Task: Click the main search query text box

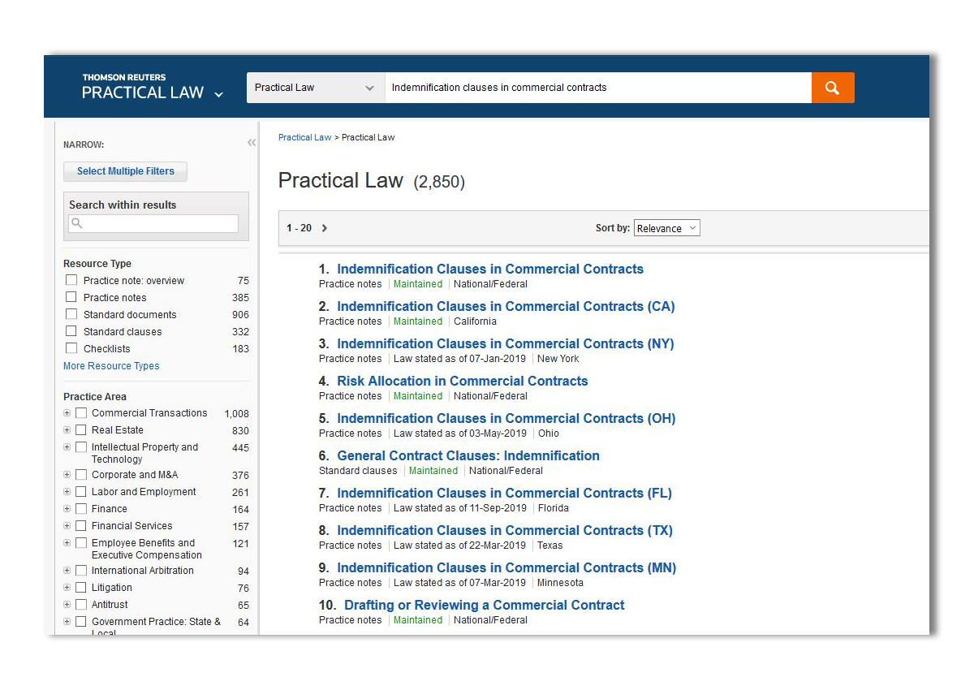Action: click(x=597, y=88)
